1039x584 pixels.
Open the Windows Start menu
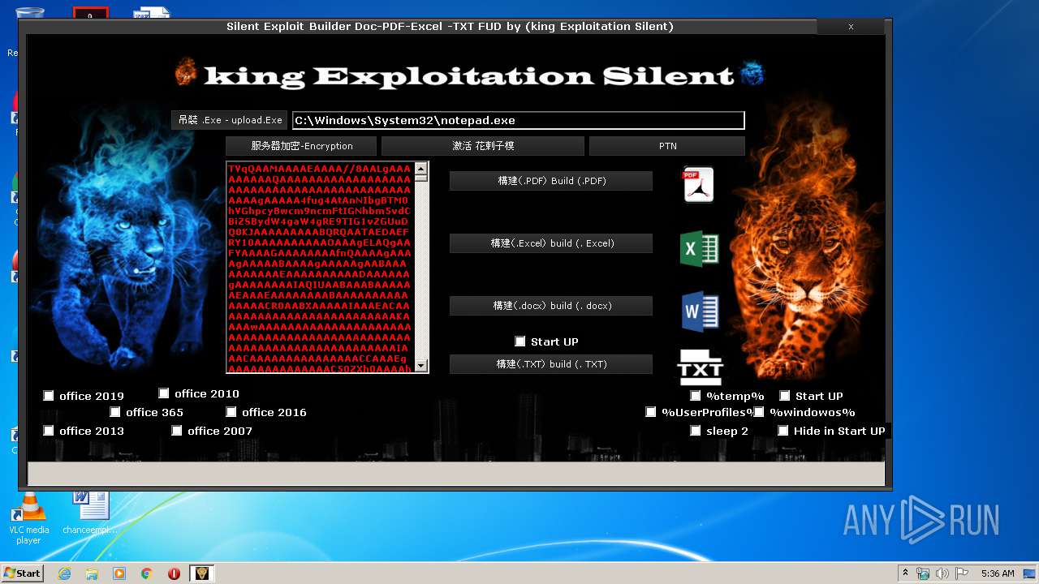pyautogui.click(x=22, y=573)
